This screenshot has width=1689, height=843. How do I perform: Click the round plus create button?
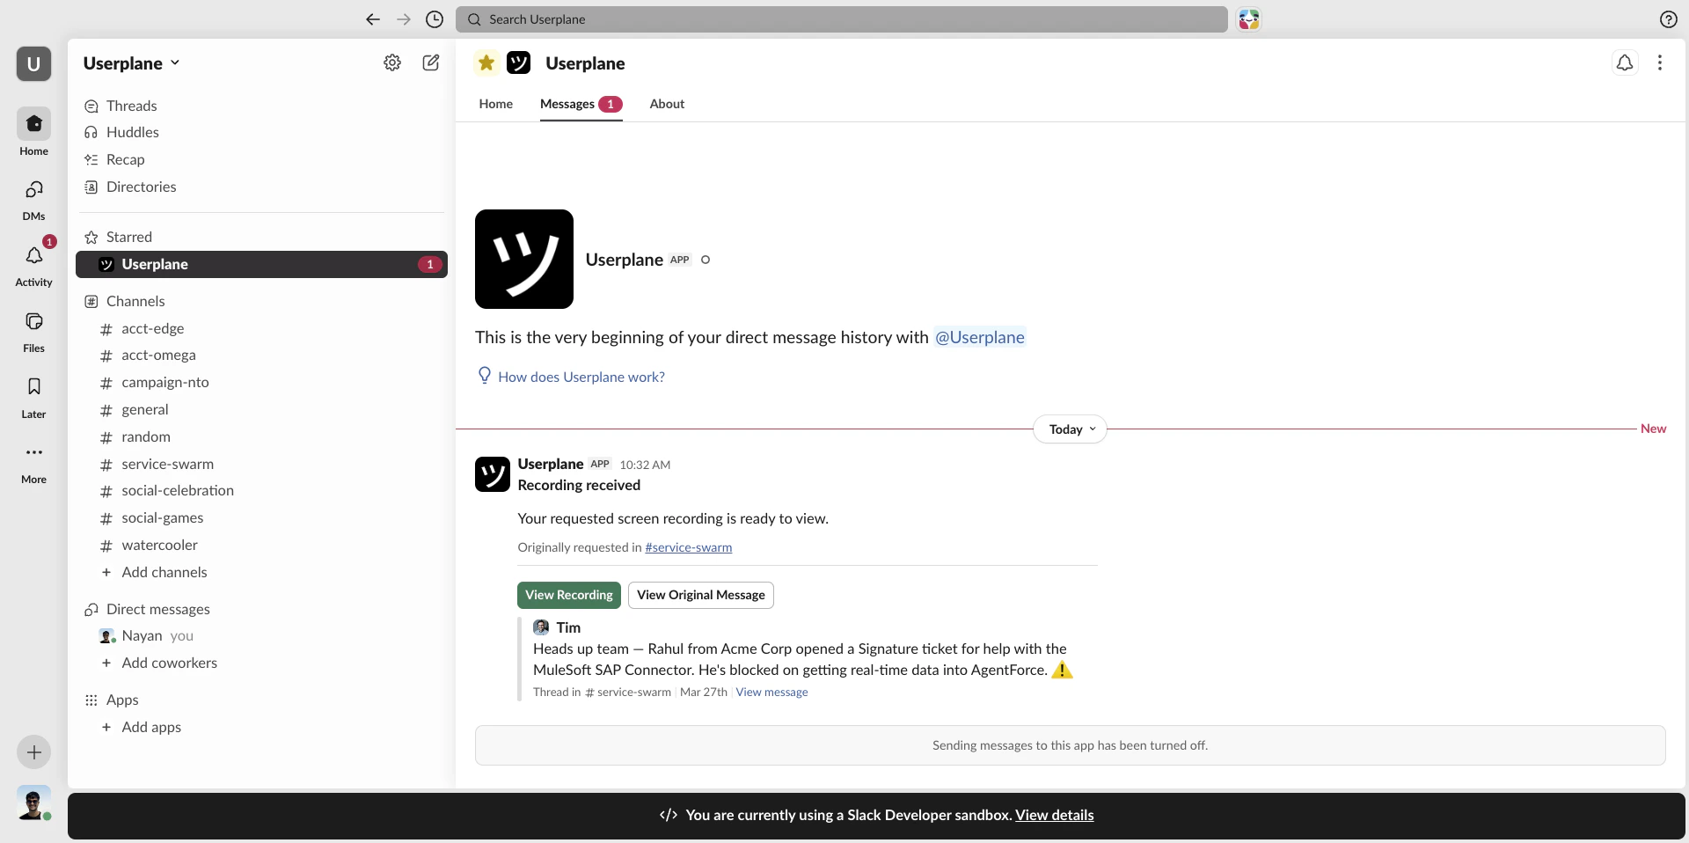tap(33, 752)
